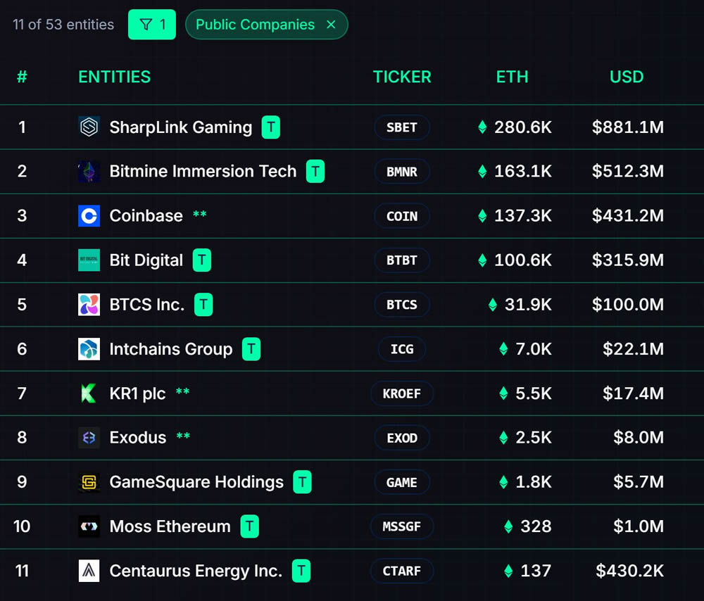Image resolution: width=704 pixels, height=601 pixels.
Task: Remove the Public Companies filter chip
Action: [331, 25]
